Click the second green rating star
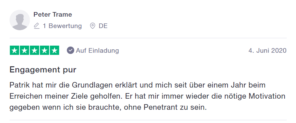This screenshot has width=296, height=123. pyautogui.click(x=25, y=50)
